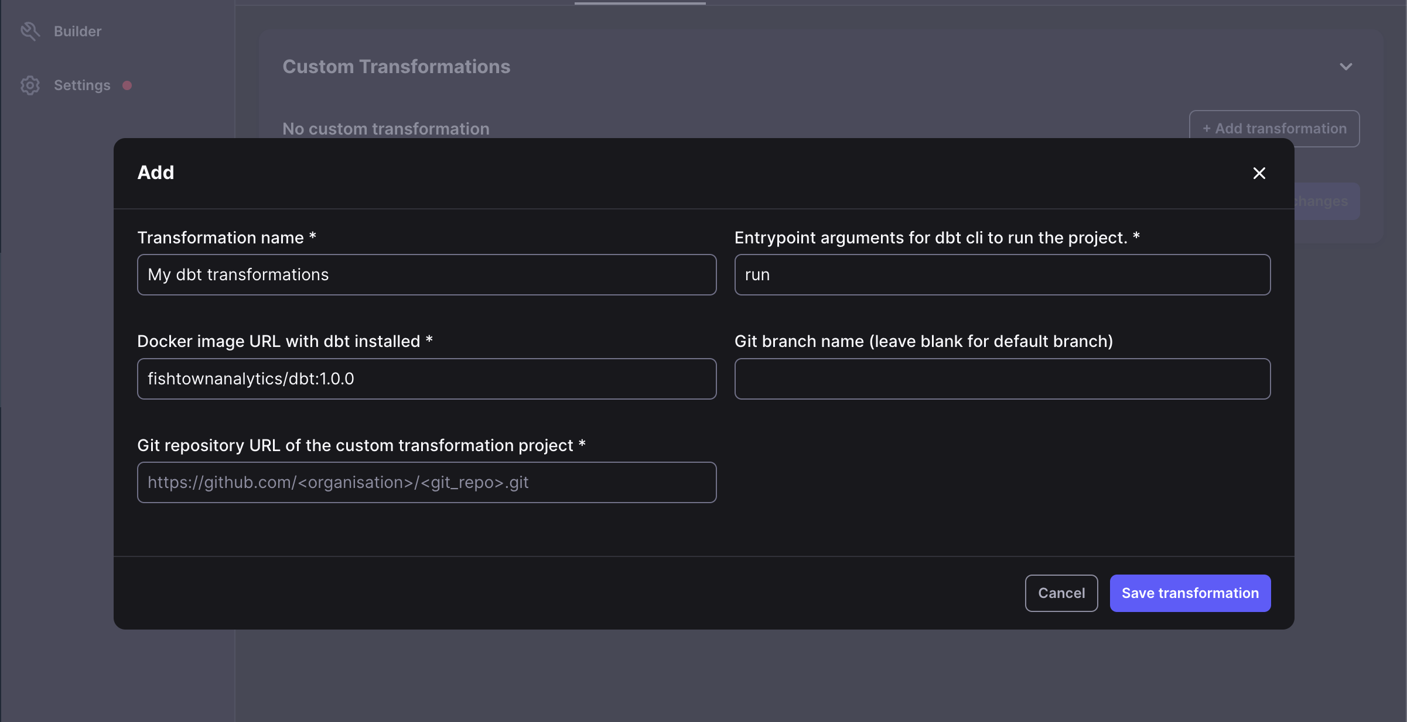The height and width of the screenshot is (722, 1407).
Task: Collapse the Custom Transformations section chevron
Action: (x=1345, y=67)
